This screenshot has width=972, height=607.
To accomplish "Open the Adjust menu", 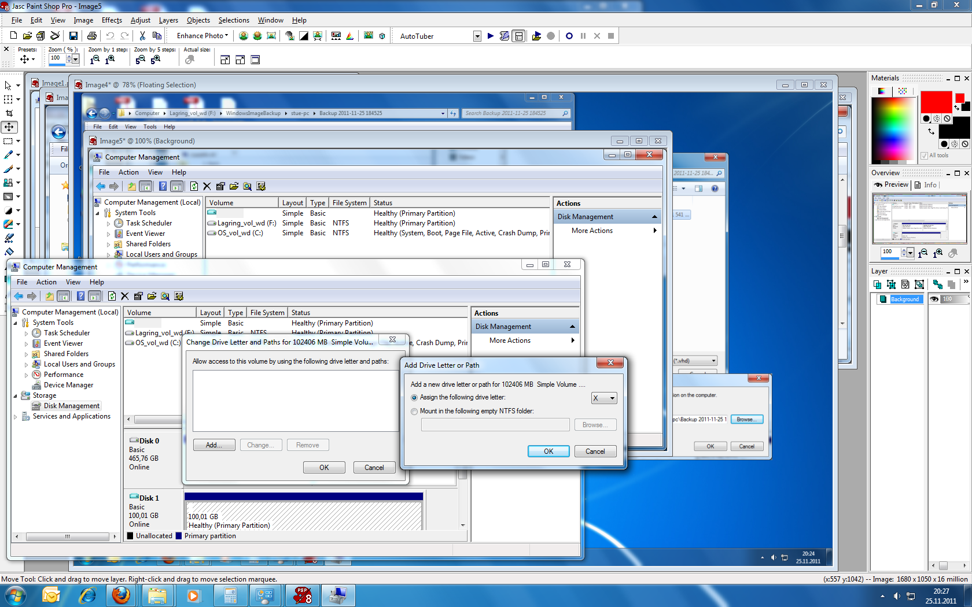I will (x=141, y=20).
